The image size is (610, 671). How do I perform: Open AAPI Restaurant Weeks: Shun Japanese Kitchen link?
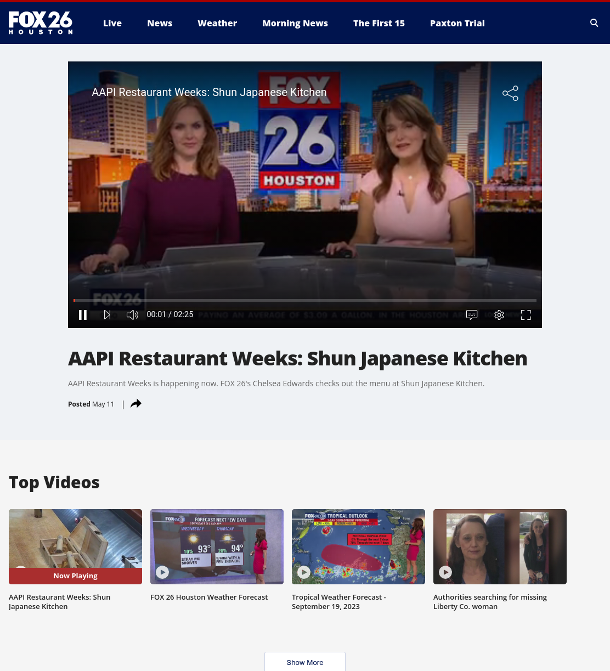60,602
